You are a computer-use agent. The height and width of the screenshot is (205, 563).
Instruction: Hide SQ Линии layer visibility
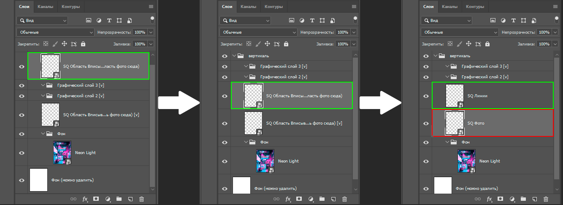tap(426, 96)
